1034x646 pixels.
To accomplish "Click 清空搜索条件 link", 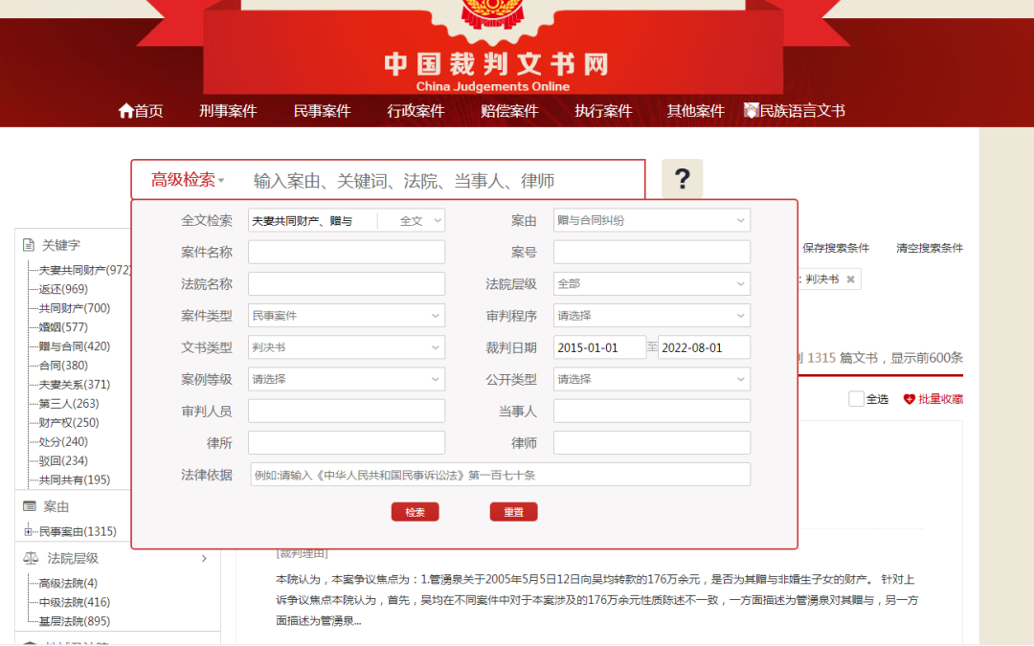I will tap(929, 248).
